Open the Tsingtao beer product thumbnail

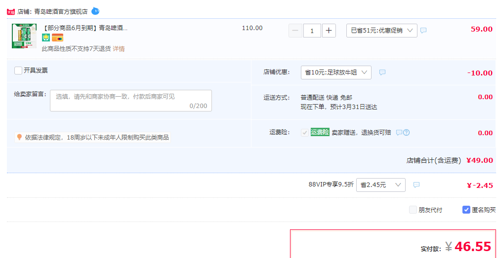pyautogui.click(x=24, y=36)
